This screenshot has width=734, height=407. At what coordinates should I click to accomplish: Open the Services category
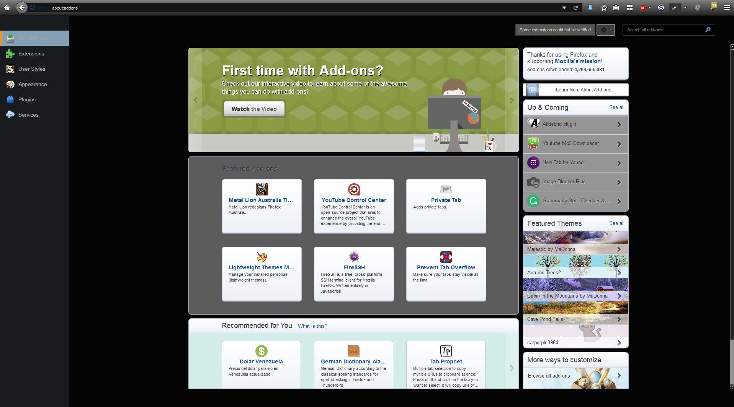tap(34, 115)
